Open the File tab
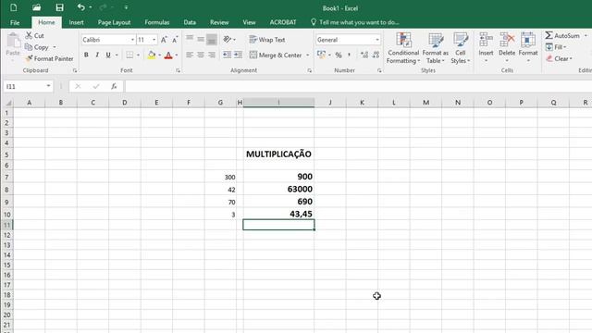Screen dimensions: 592x333 pyautogui.click(x=15, y=22)
